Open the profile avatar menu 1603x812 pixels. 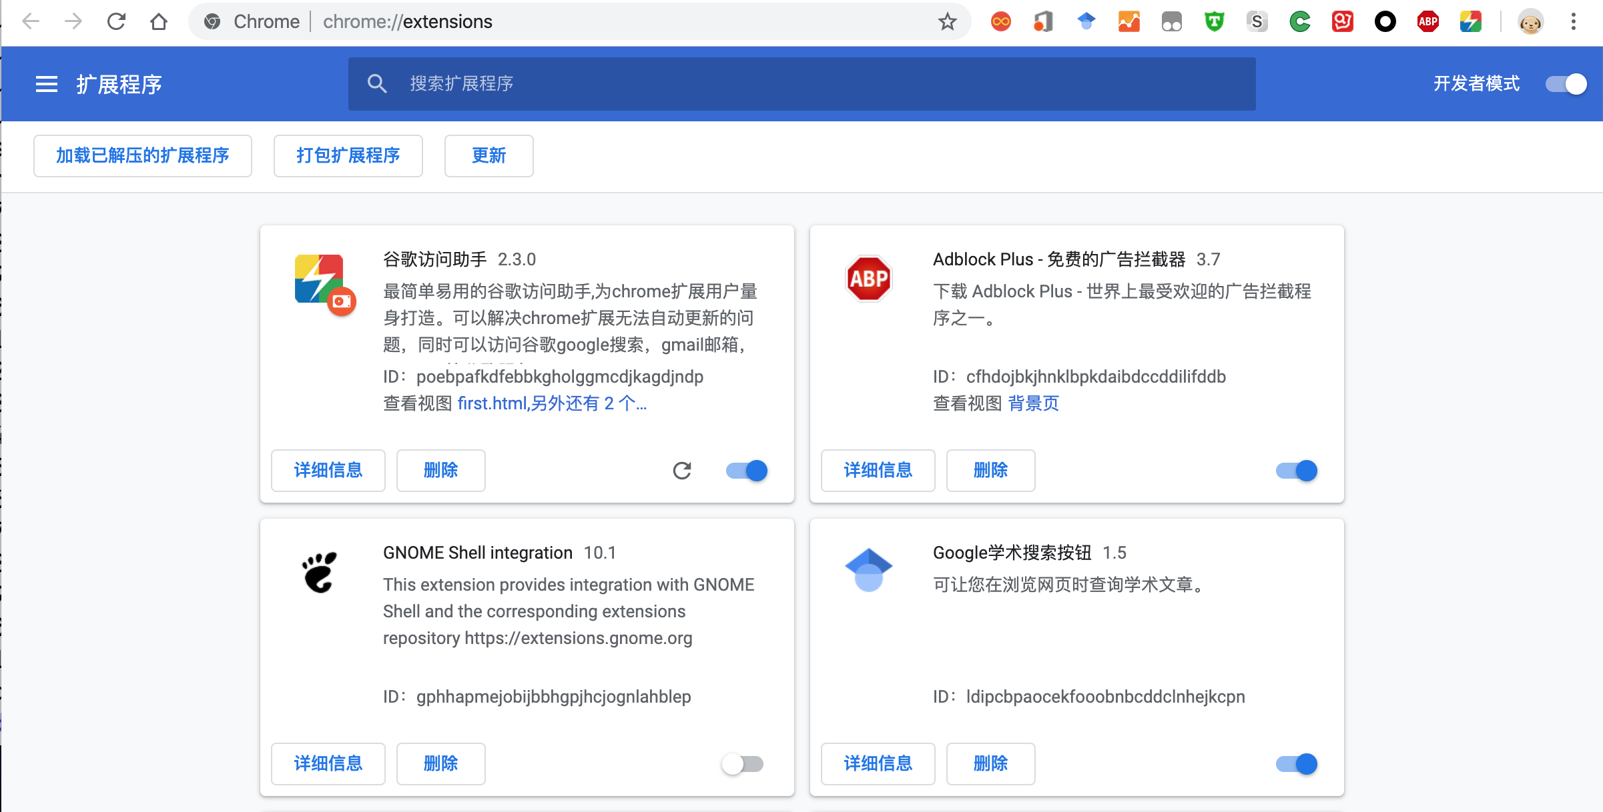coord(1531,22)
